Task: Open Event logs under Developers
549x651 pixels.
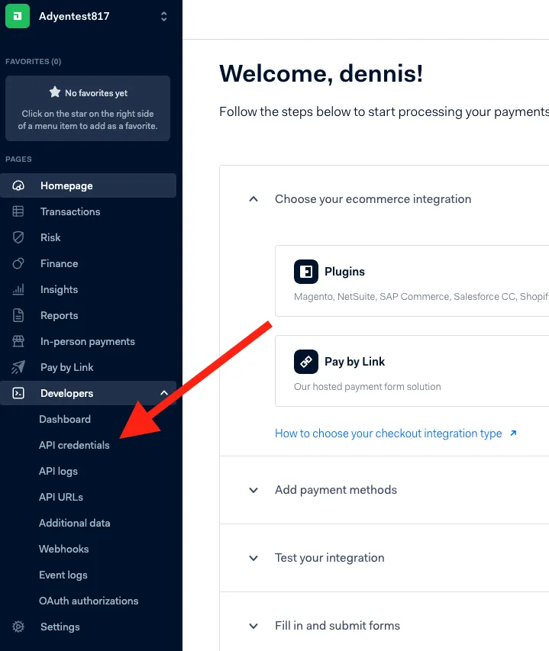Action: coord(63,575)
